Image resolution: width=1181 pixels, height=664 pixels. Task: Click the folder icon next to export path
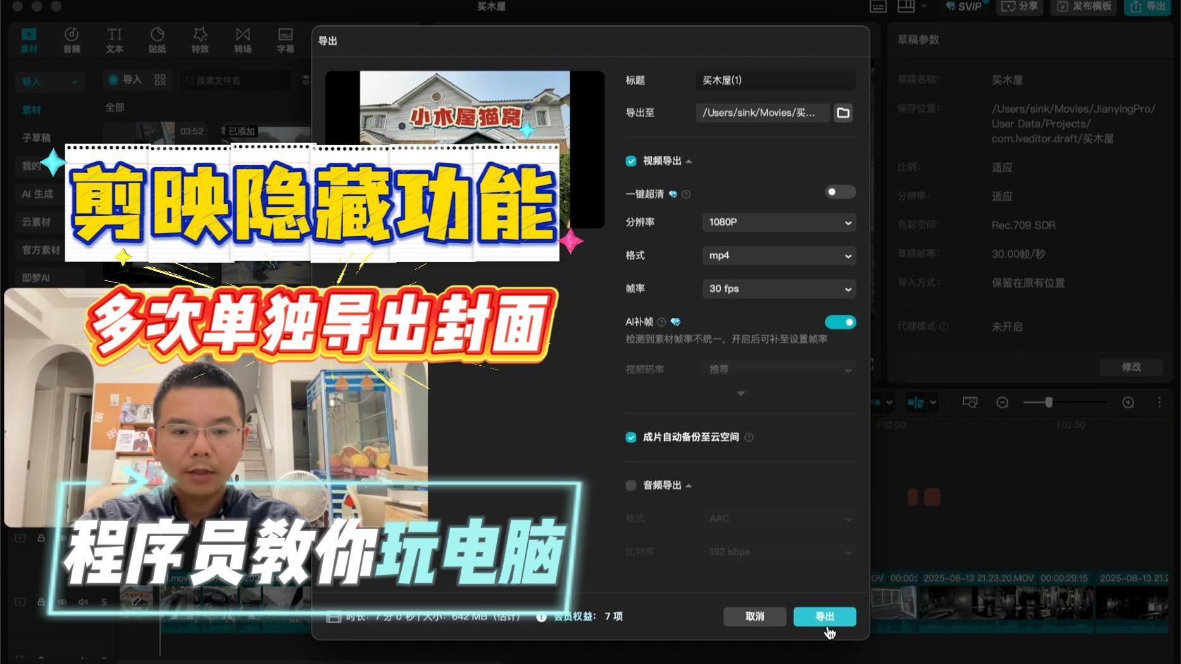click(843, 113)
